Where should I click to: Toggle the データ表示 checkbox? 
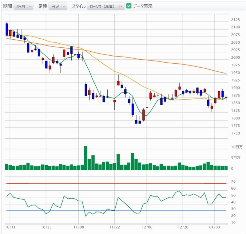tap(129, 6)
